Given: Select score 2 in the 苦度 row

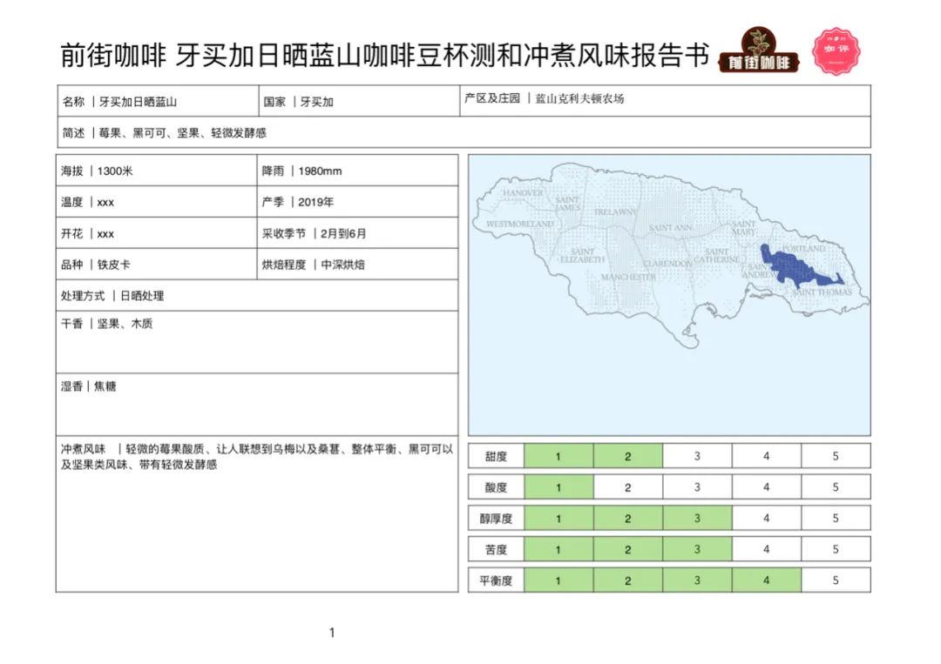Looking at the screenshot, I should [x=628, y=549].
